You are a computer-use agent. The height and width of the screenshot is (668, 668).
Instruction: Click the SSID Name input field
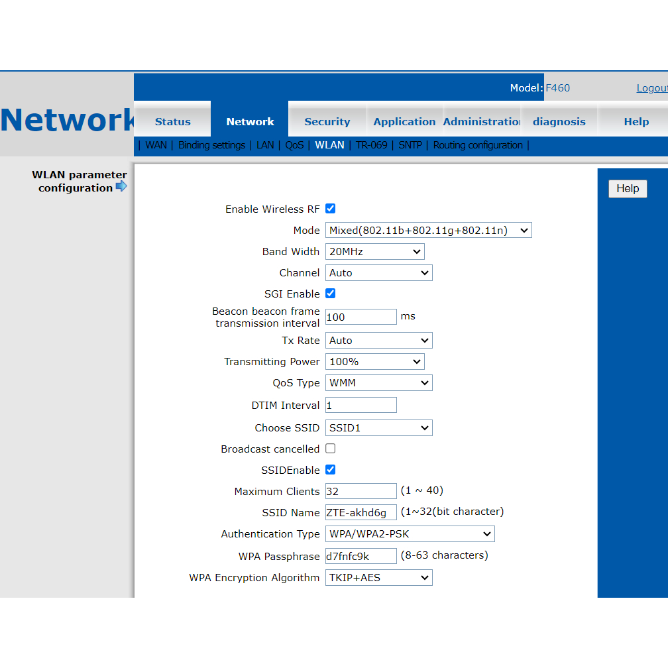point(361,512)
